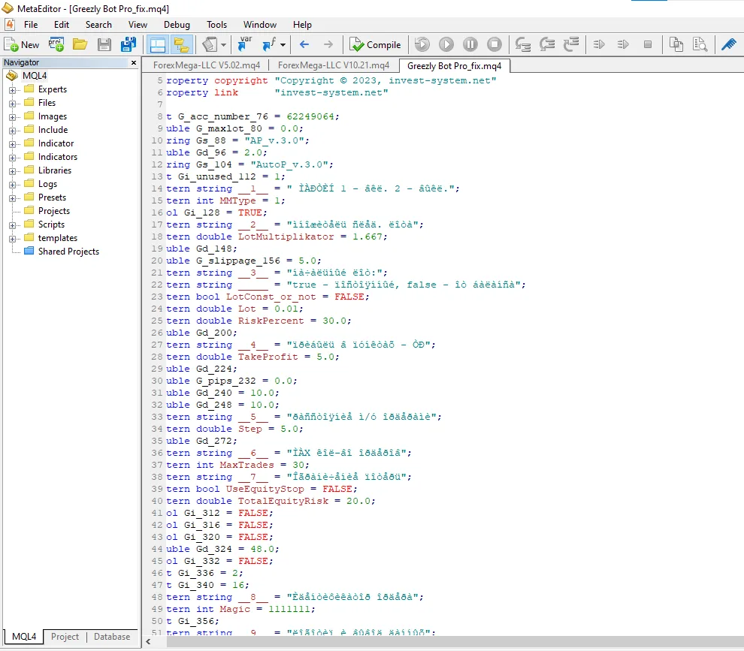
Task: Switch to ForexMega-LLC V10.21.mq4 tab
Action: [334, 65]
